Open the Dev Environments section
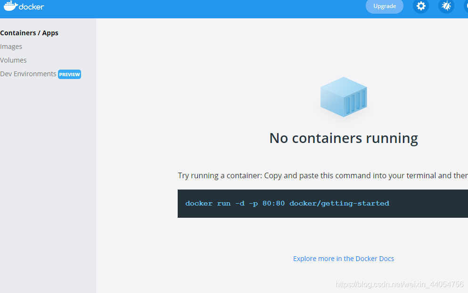Viewport: 468px width, 293px height. [x=28, y=74]
